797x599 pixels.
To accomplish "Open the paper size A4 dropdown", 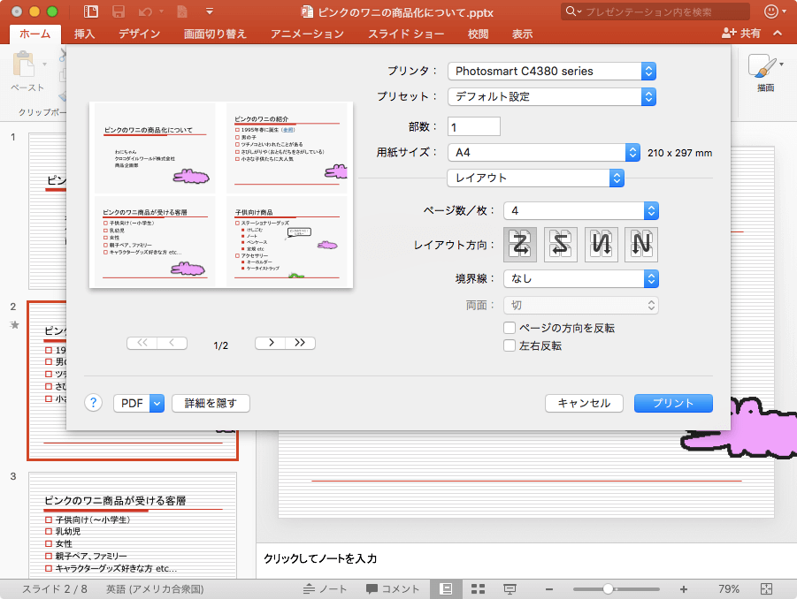I will [544, 152].
